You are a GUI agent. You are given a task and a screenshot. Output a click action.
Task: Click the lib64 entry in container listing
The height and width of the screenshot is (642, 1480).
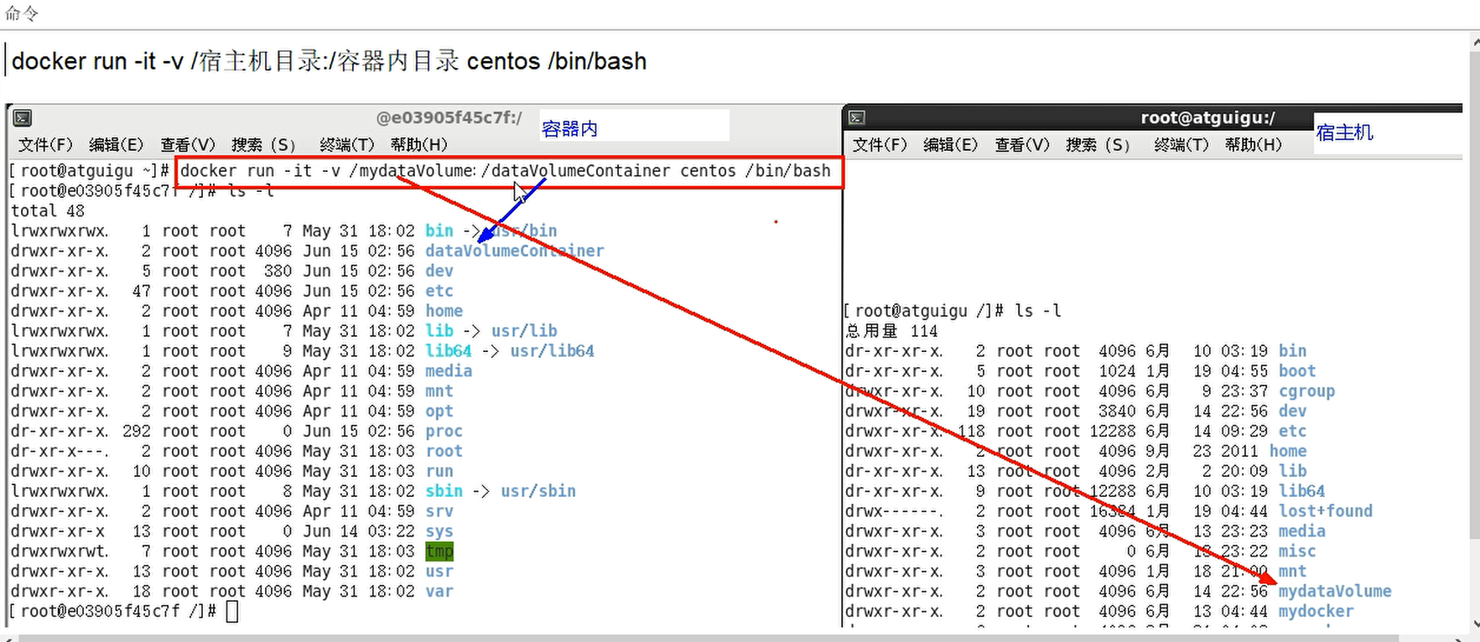pos(448,351)
